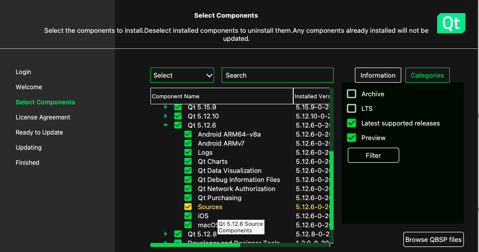Select the Android ARMv7 row label
The height and width of the screenshot is (252, 479).
point(221,143)
